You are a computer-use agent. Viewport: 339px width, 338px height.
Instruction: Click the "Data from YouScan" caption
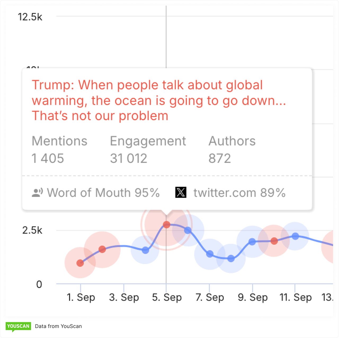pos(58,326)
